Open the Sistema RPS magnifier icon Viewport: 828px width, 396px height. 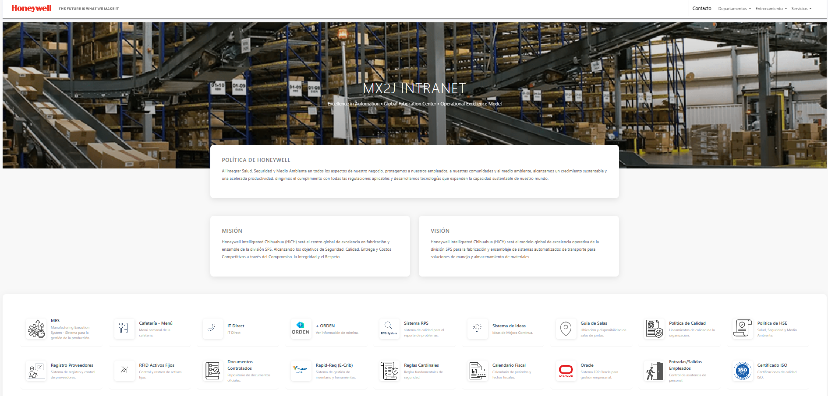coord(389,329)
